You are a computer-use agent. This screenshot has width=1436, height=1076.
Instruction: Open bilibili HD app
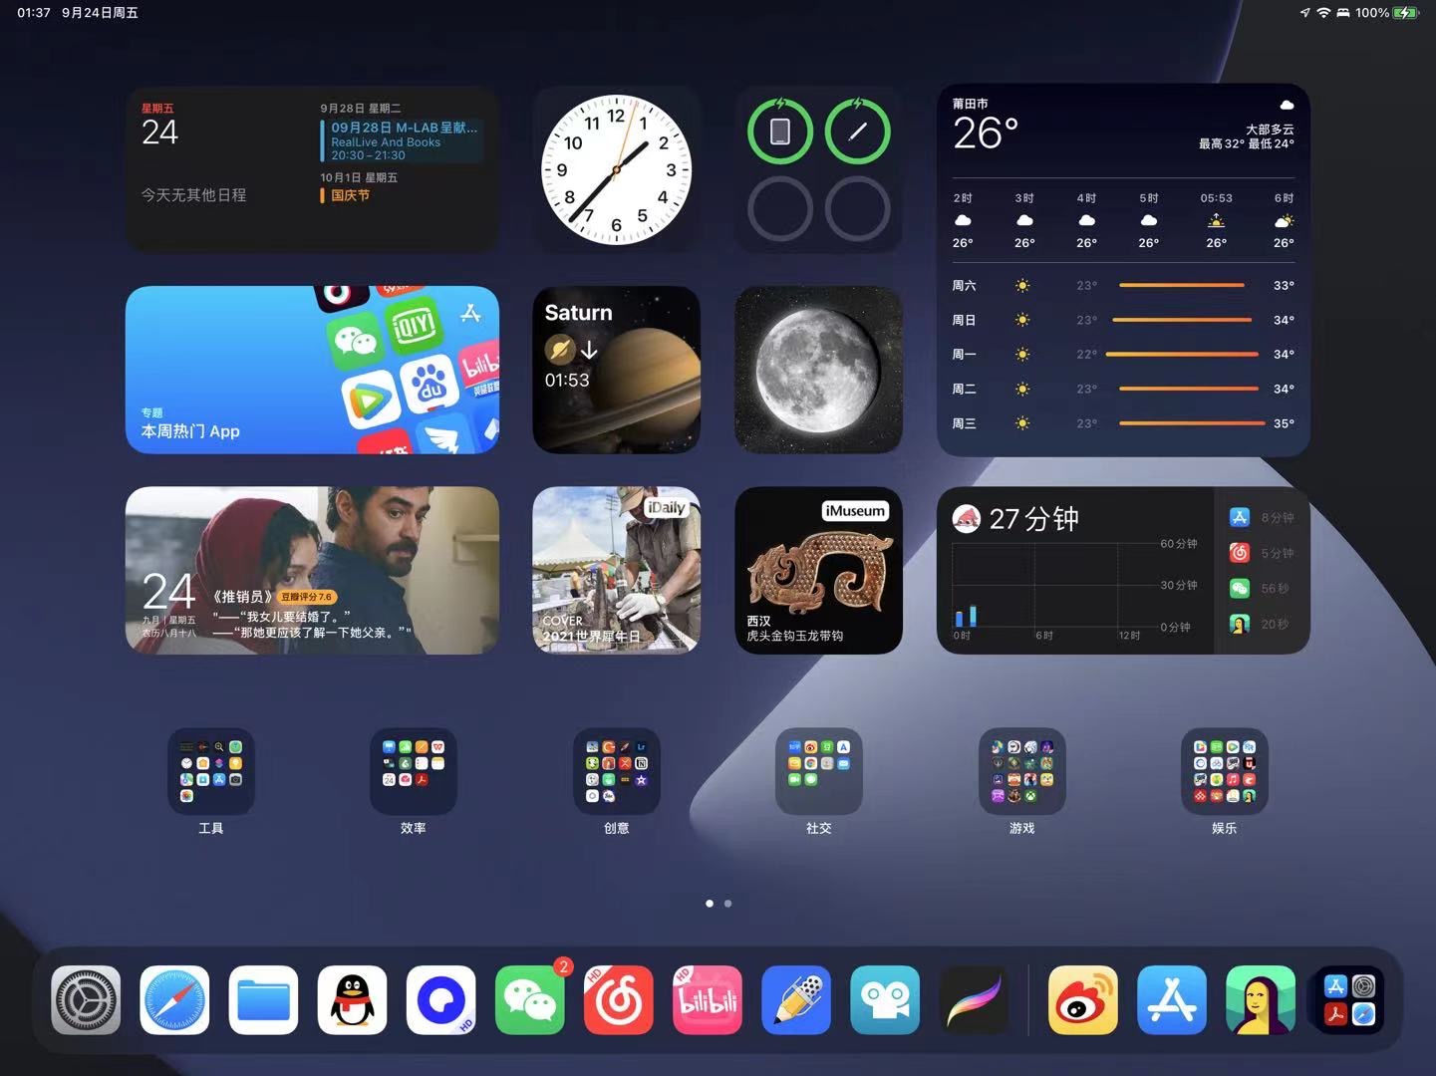(708, 1000)
